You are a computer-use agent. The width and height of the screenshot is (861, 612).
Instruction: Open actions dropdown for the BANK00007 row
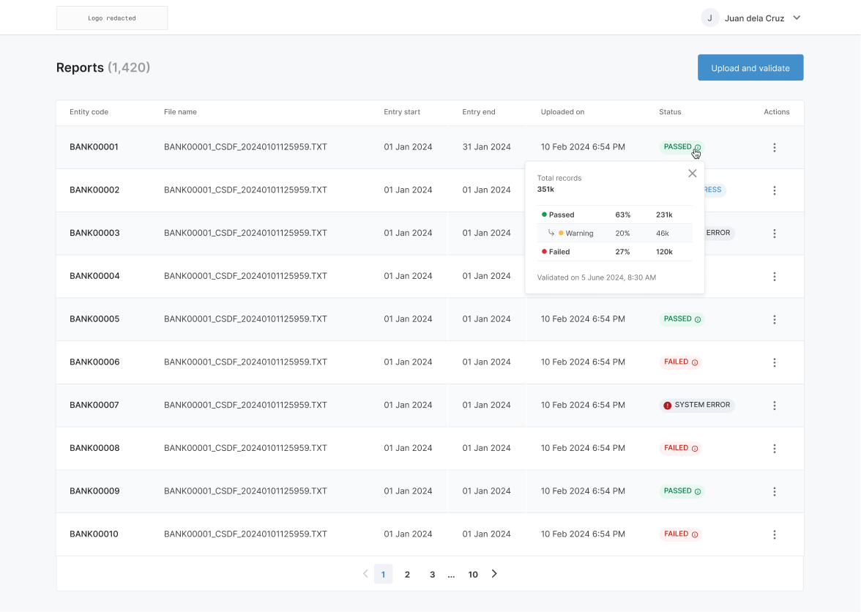774,405
